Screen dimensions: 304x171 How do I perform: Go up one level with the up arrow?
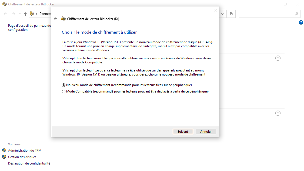[x=25, y=14]
